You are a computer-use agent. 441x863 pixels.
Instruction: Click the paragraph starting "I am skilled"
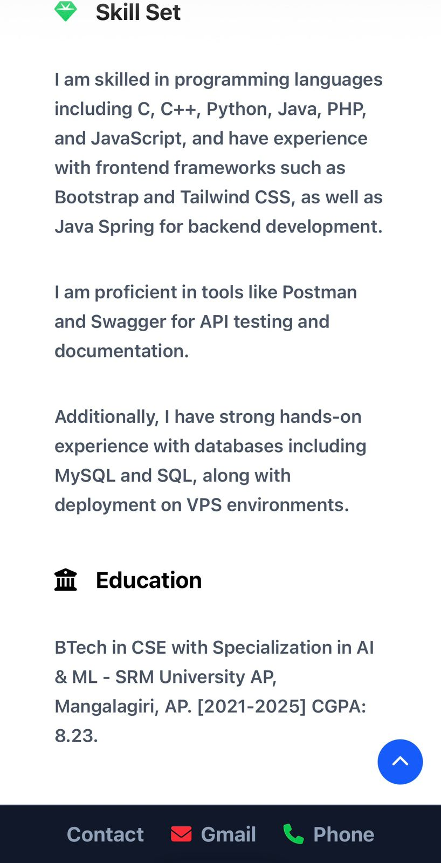tap(218, 153)
